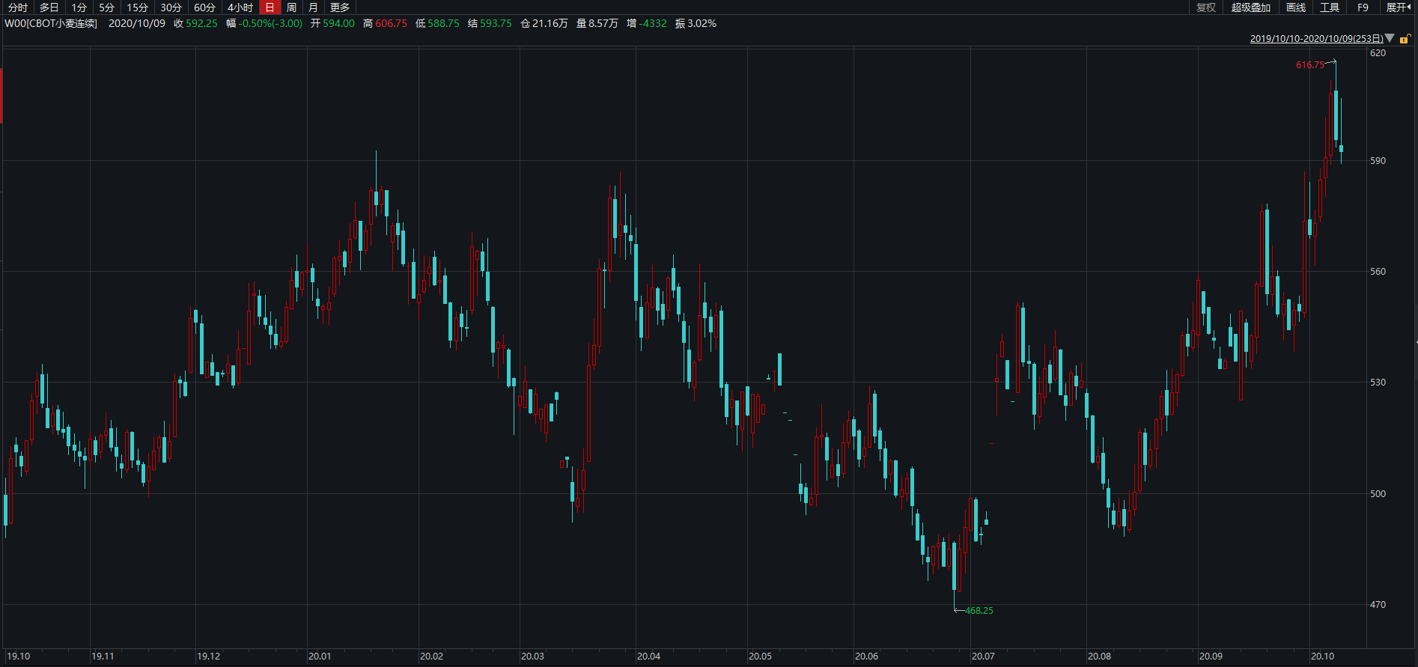This screenshot has width=1418, height=667.
Task: Open the 画线 drawing tools
Action: tap(1296, 7)
